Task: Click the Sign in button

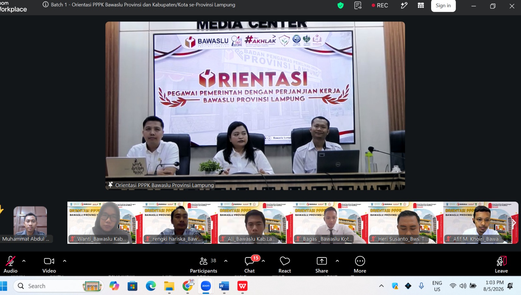Action: click(x=443, y=6)
